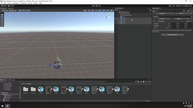Switch to the Scene tab
193x108 pixels.
click(x=3, y=8)
